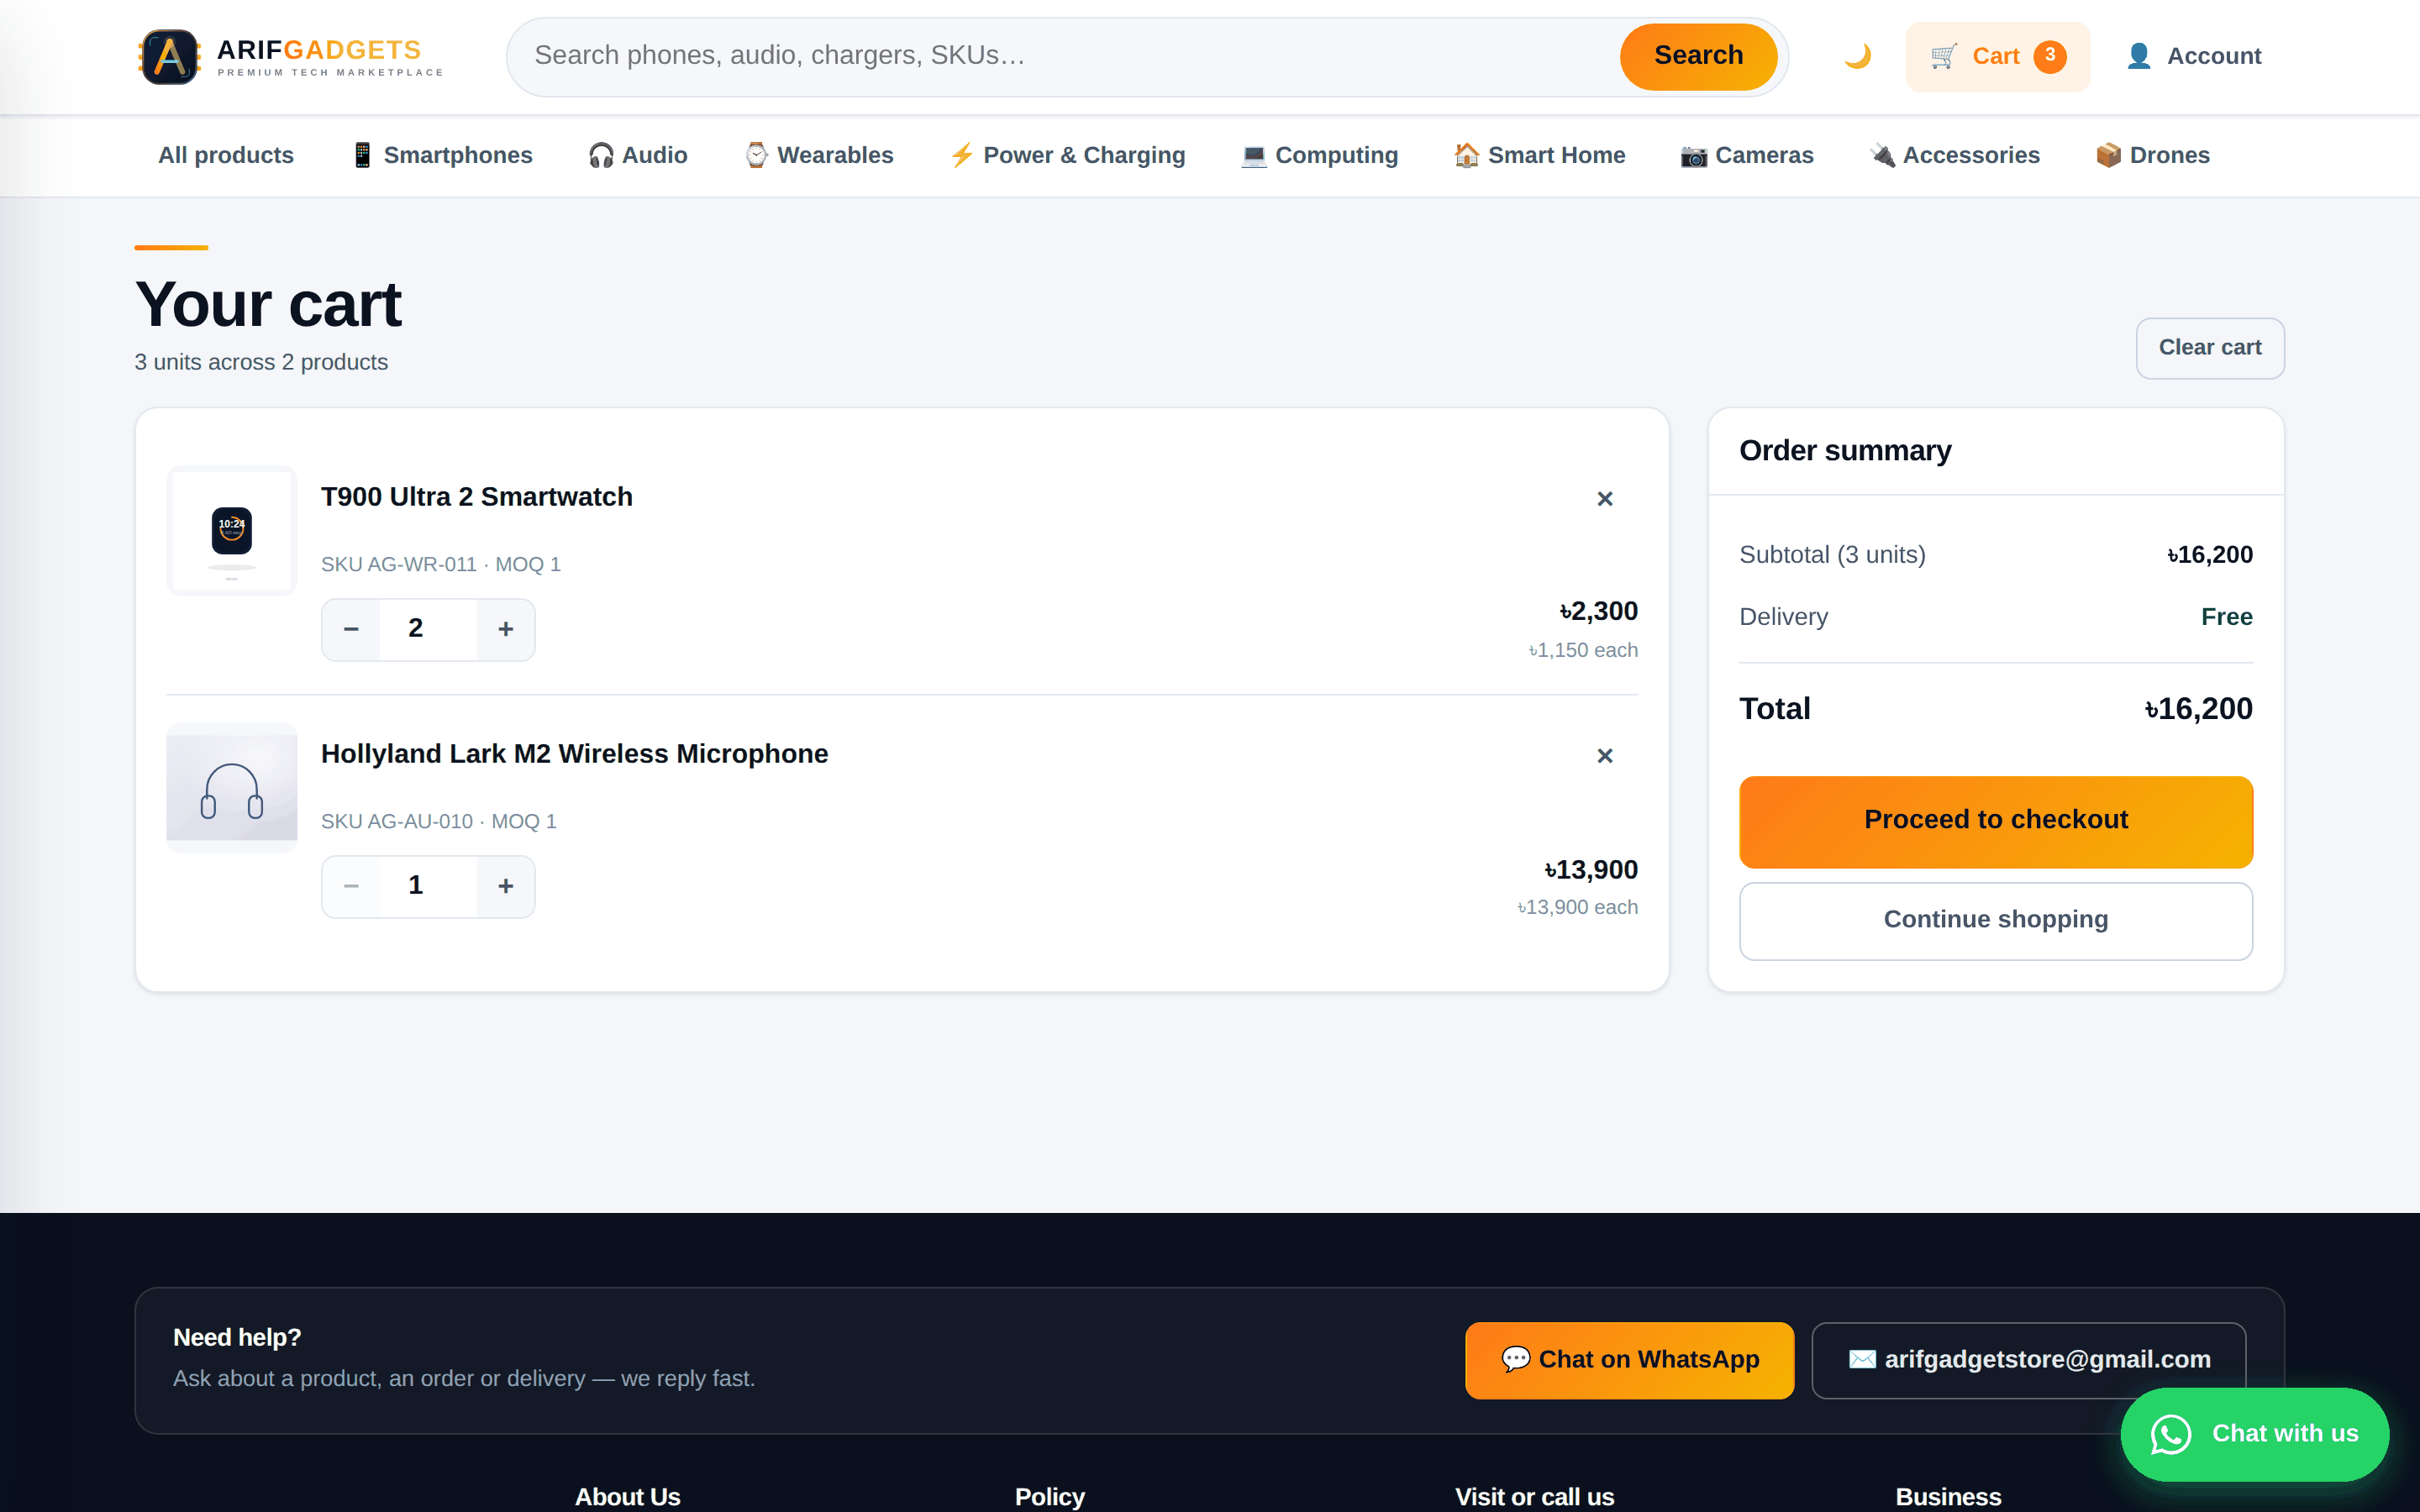Click Hollyland Lark M2 quantity field
The width and height of the screenshot is (2420, 1512).
428,886
